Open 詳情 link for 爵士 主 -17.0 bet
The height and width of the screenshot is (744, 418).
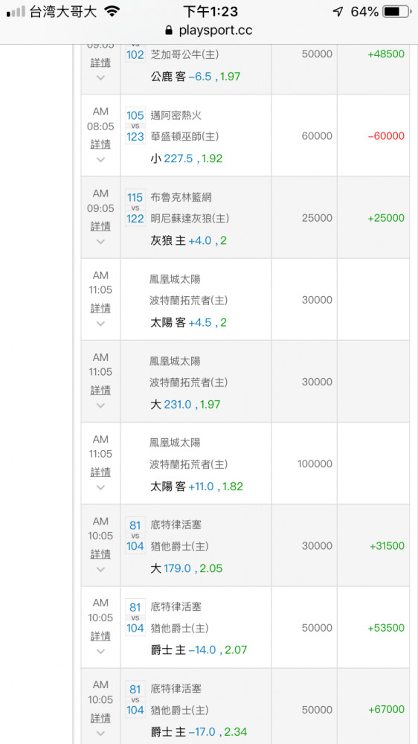100,718
